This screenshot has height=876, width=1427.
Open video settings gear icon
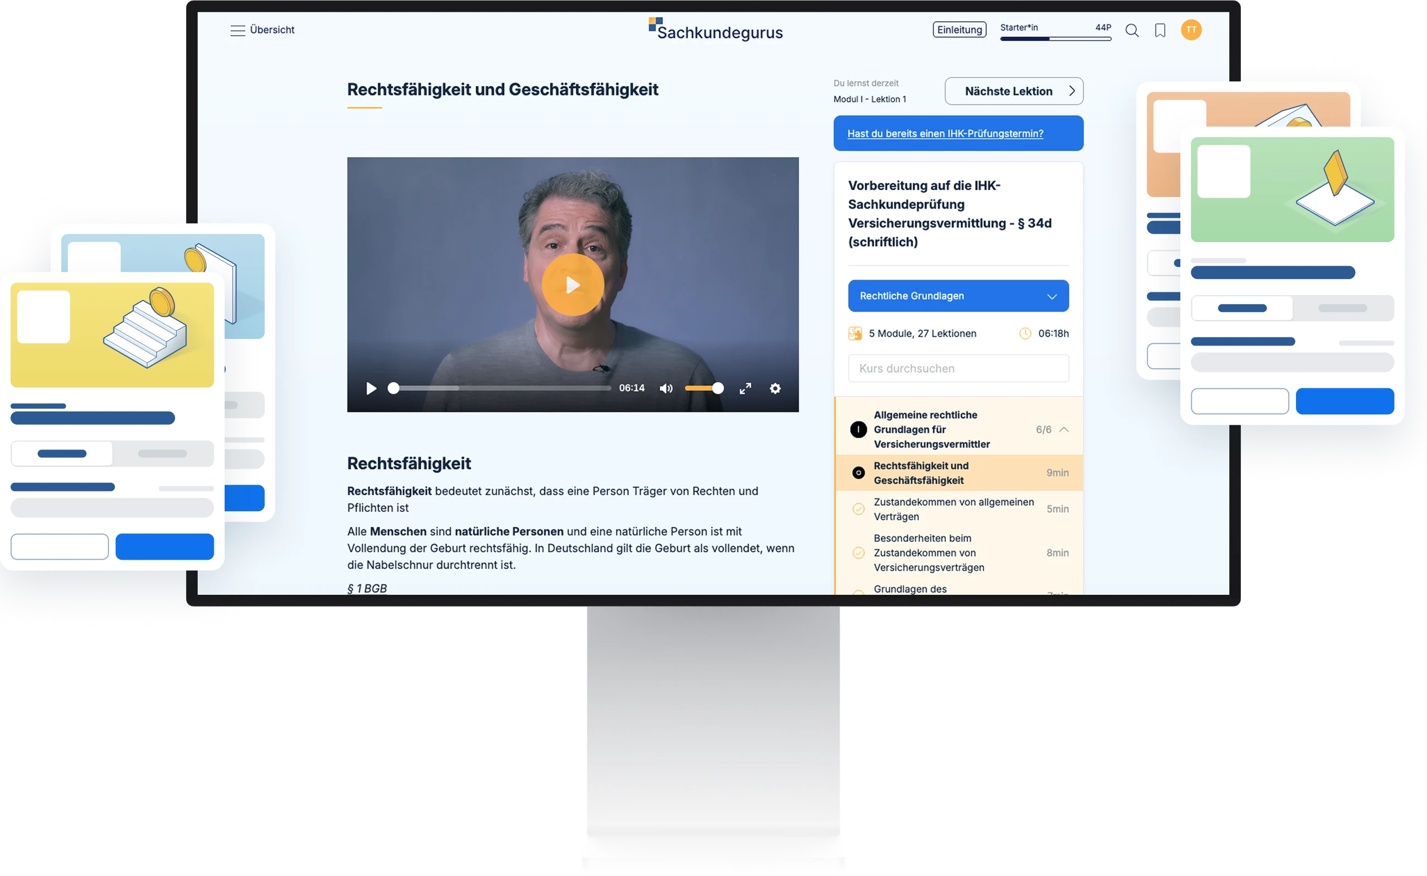tap(775, 388)
